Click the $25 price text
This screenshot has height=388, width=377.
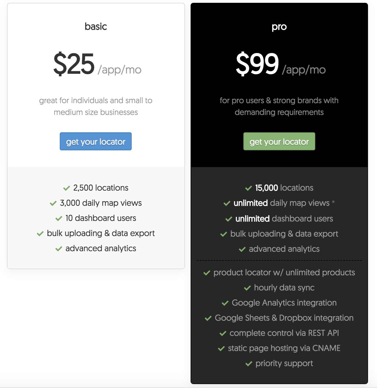pyautogui.click(x=74, y=64)
